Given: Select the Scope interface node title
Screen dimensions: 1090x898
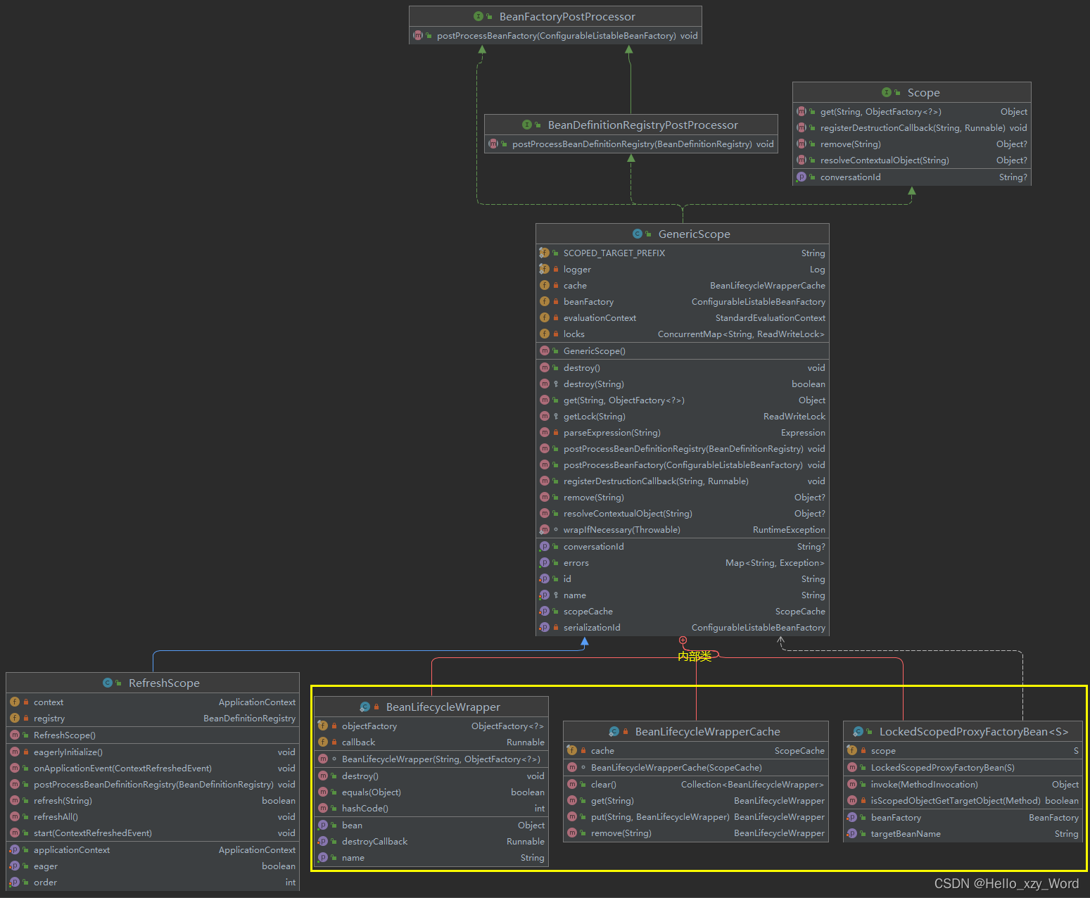Looking at the screenshot, I should (923, 92).
